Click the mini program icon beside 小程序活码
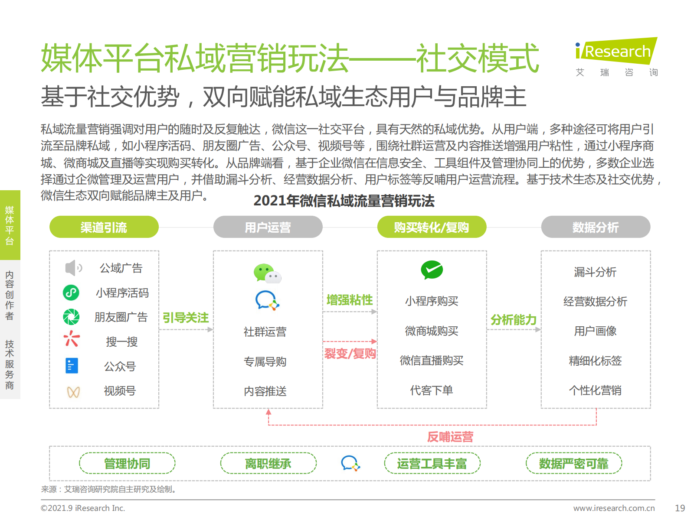 pos(71,292)
